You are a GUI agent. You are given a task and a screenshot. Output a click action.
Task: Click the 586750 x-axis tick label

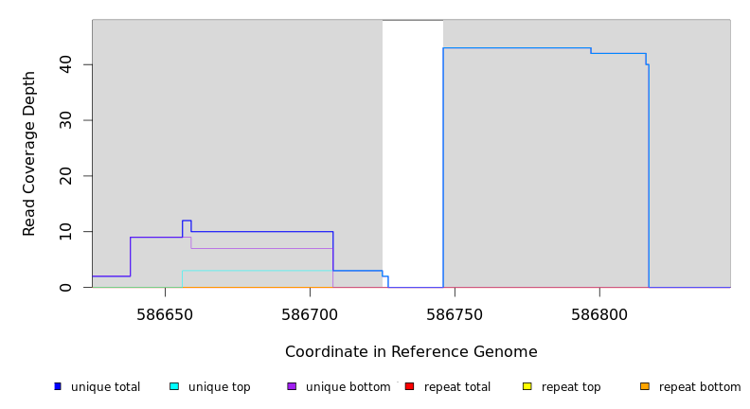pos(455,314)
